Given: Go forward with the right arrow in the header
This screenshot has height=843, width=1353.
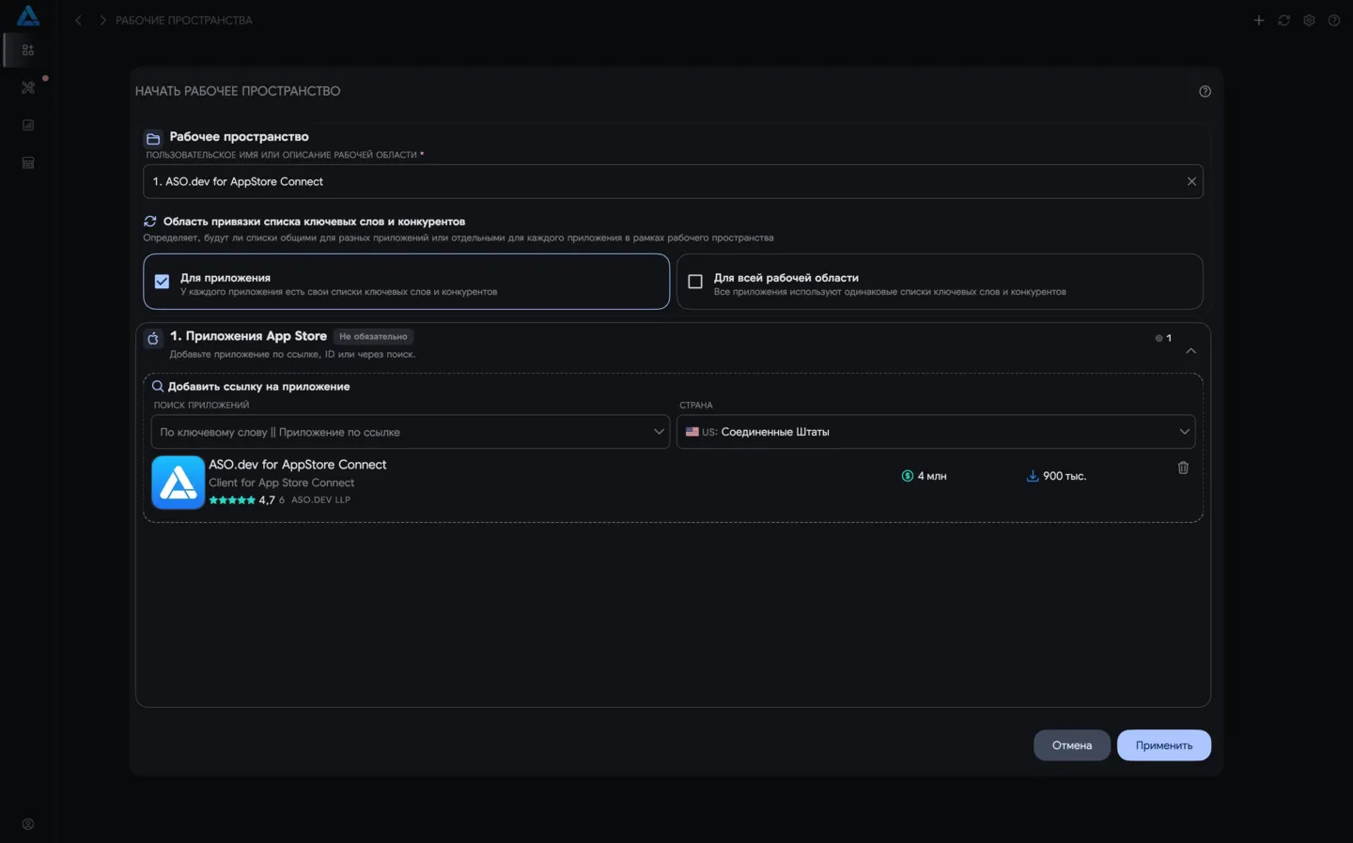Looking at the screenshot, I should [x=102, y=20].
